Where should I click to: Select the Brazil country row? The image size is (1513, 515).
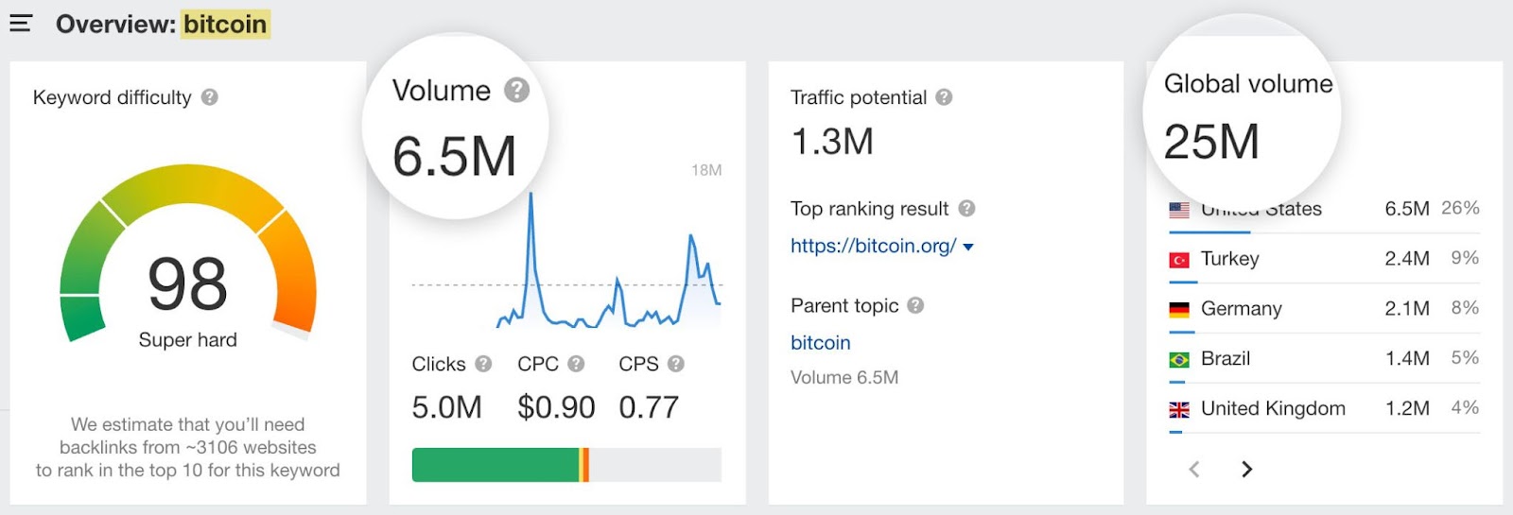pyautogui.click(x=1324, y=359)
